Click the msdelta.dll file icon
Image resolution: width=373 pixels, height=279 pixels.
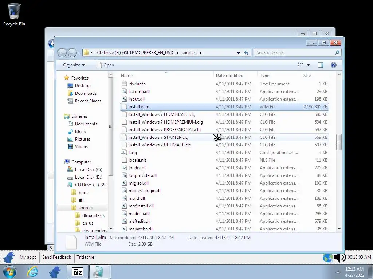(x=124, y=214)
